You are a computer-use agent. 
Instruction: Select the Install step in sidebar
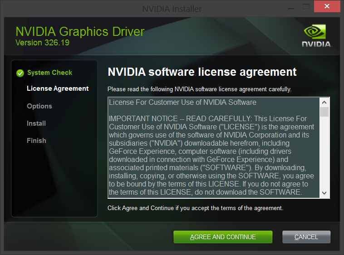pos(36,123)
